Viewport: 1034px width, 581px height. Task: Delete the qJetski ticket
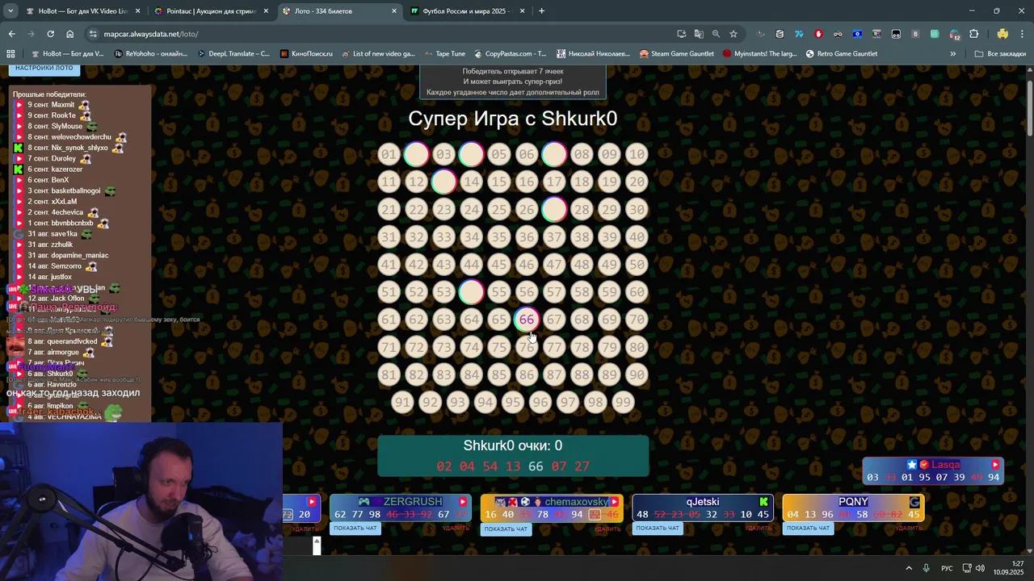click(758, 529)
